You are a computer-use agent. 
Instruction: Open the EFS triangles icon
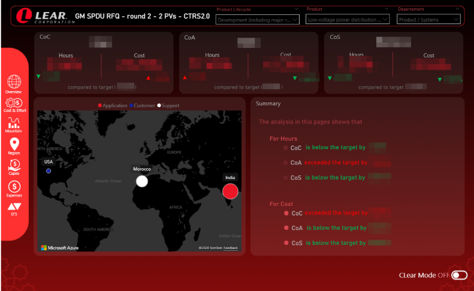pyautogui.click(x=14, y=207)
